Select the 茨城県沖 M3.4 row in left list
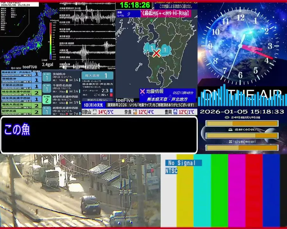 [x=21, y=80]
